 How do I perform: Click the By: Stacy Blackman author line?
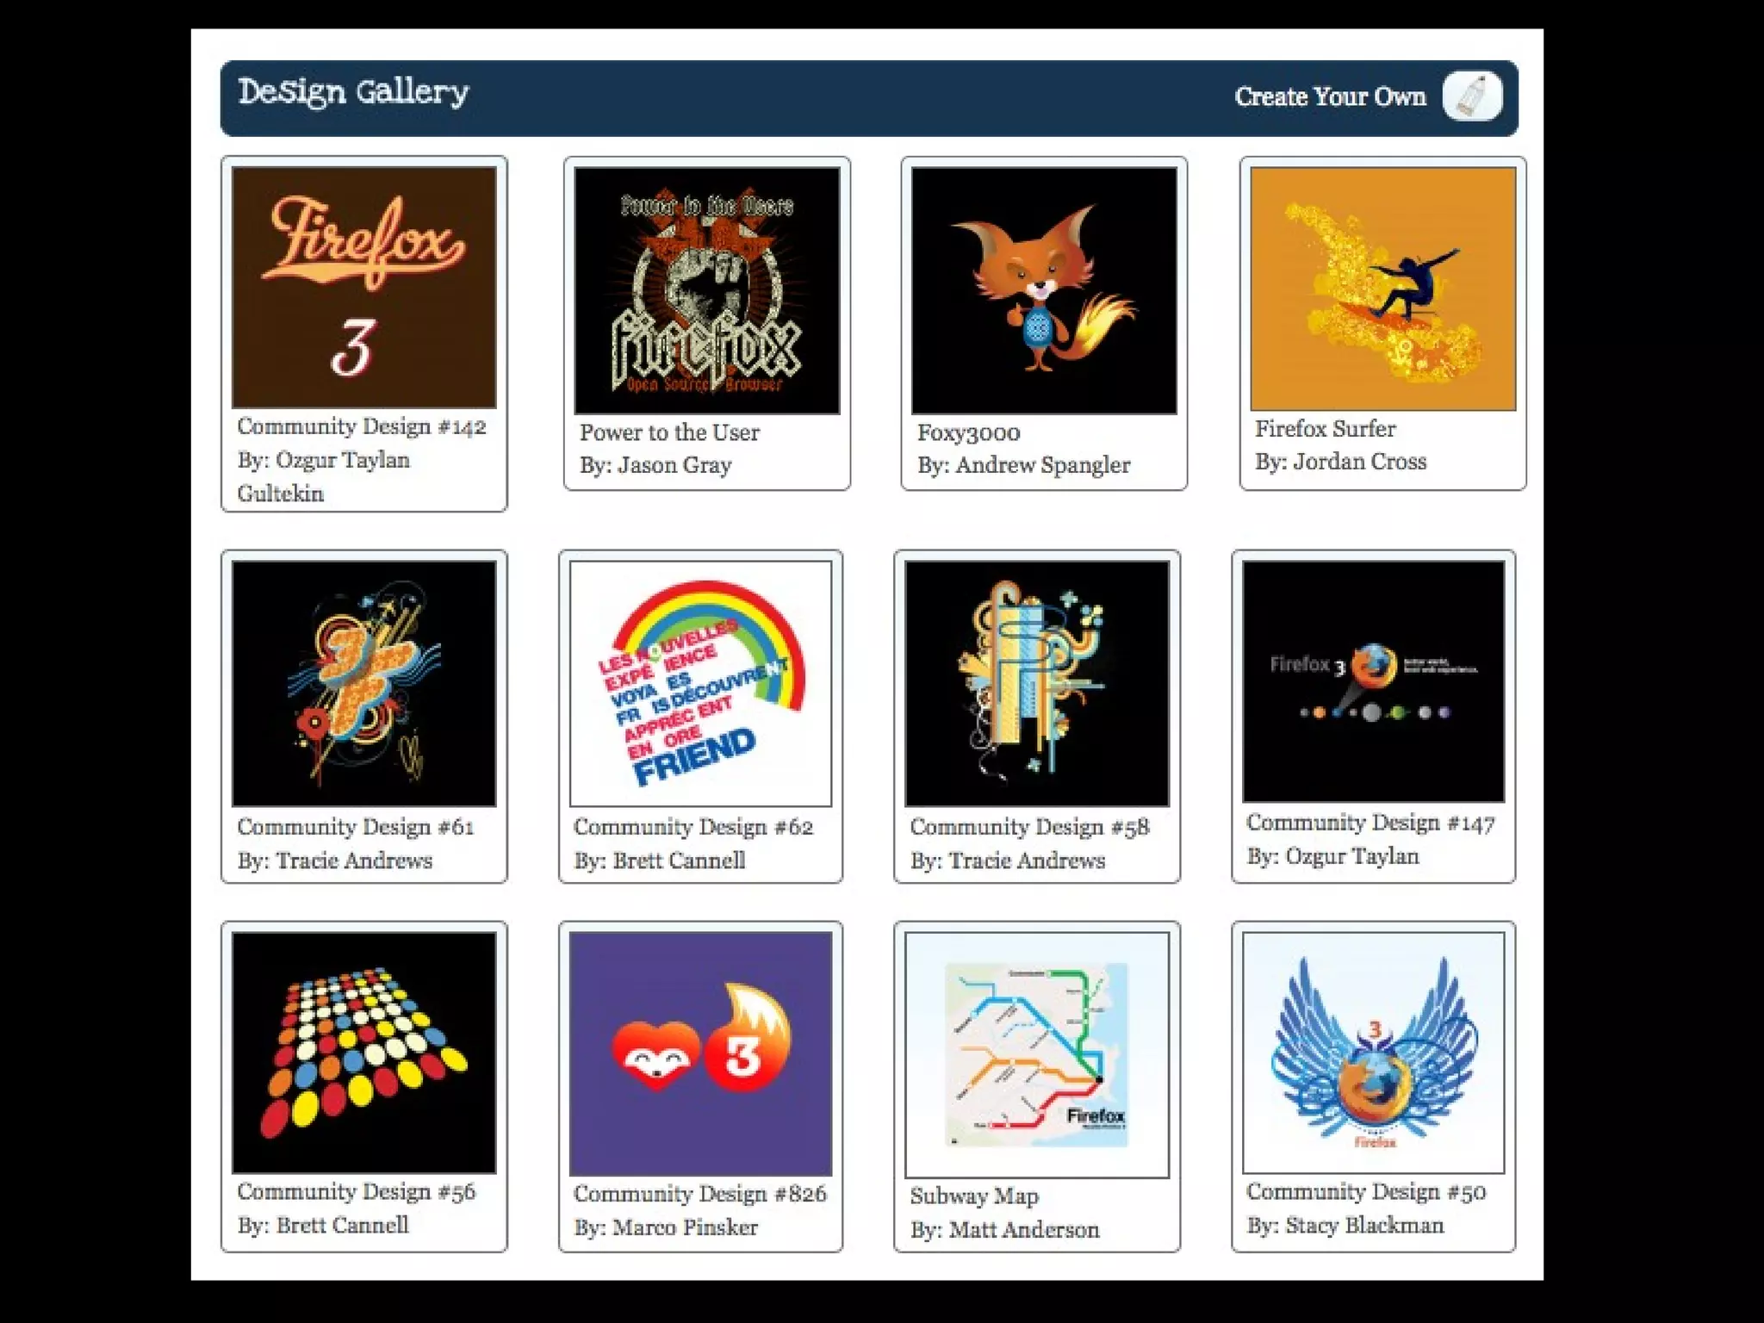1345,1225
